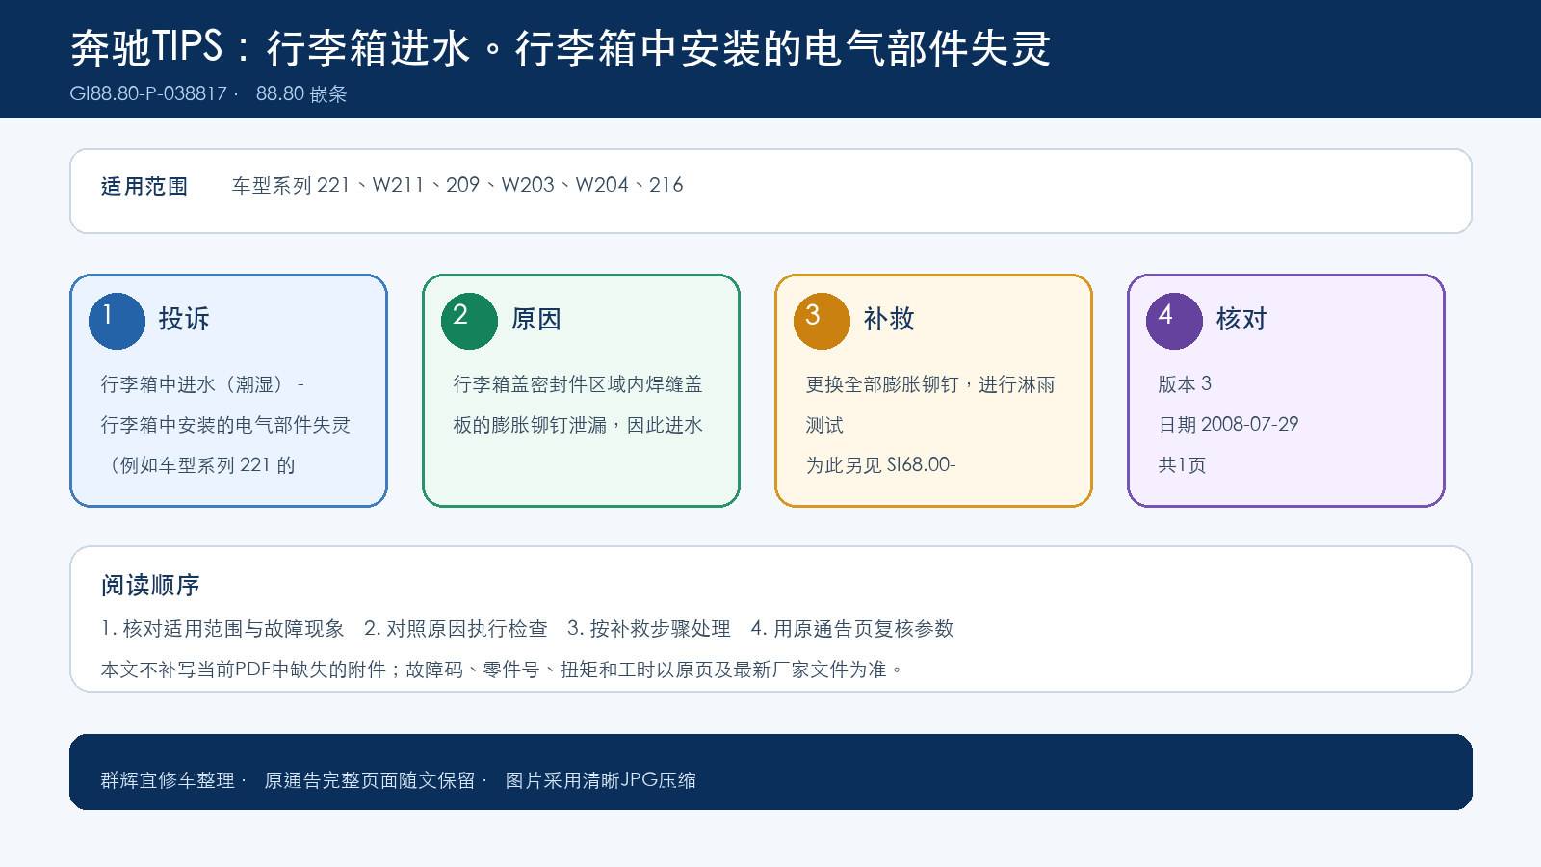The width and height of the screenshot is (1541, 867).
Task: Click the 测试 line in the 补救 card
Action: (x=824, y=425)
